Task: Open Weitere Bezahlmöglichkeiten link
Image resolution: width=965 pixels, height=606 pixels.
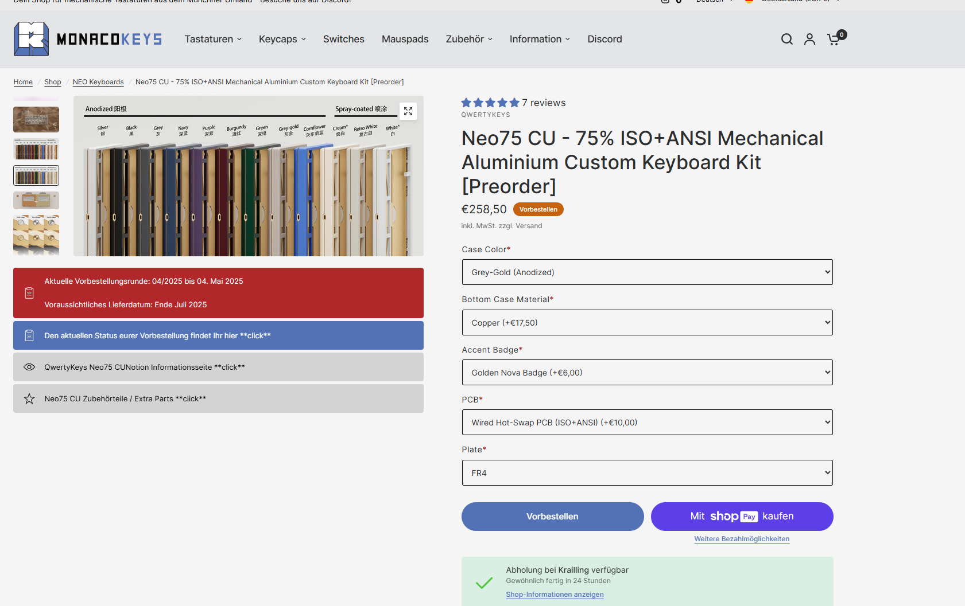Action: (x=742, y=539)
